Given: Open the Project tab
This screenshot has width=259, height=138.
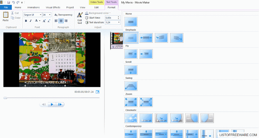Looking at the screenshot, I should click(70, 7).
